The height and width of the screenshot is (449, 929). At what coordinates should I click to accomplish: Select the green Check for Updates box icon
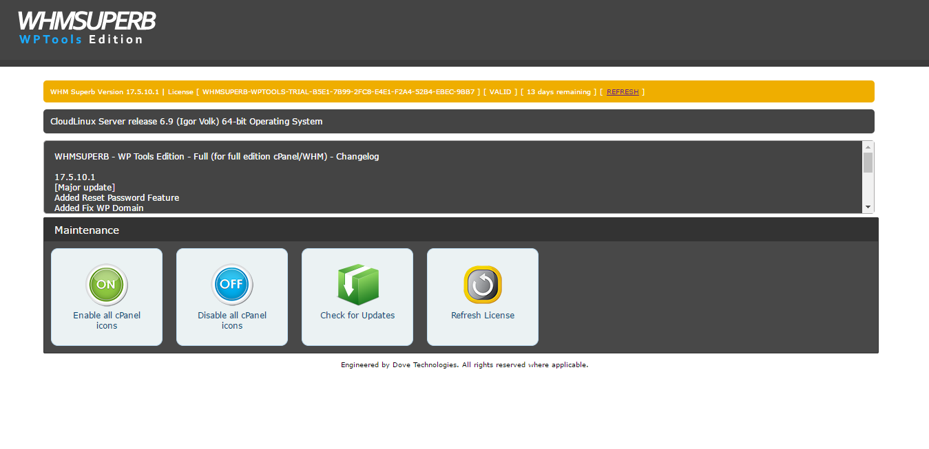tap(357, 284)
